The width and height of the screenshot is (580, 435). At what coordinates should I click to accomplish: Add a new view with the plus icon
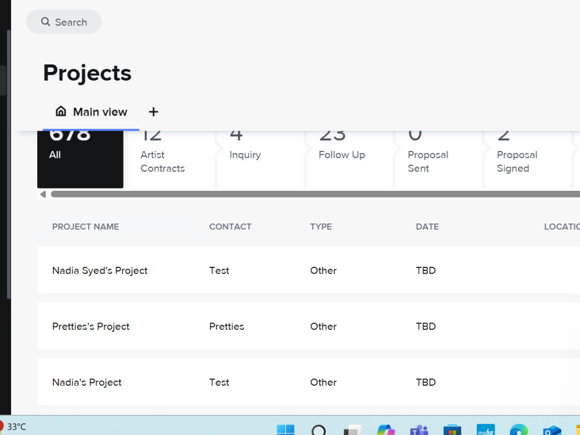point(154,112)
